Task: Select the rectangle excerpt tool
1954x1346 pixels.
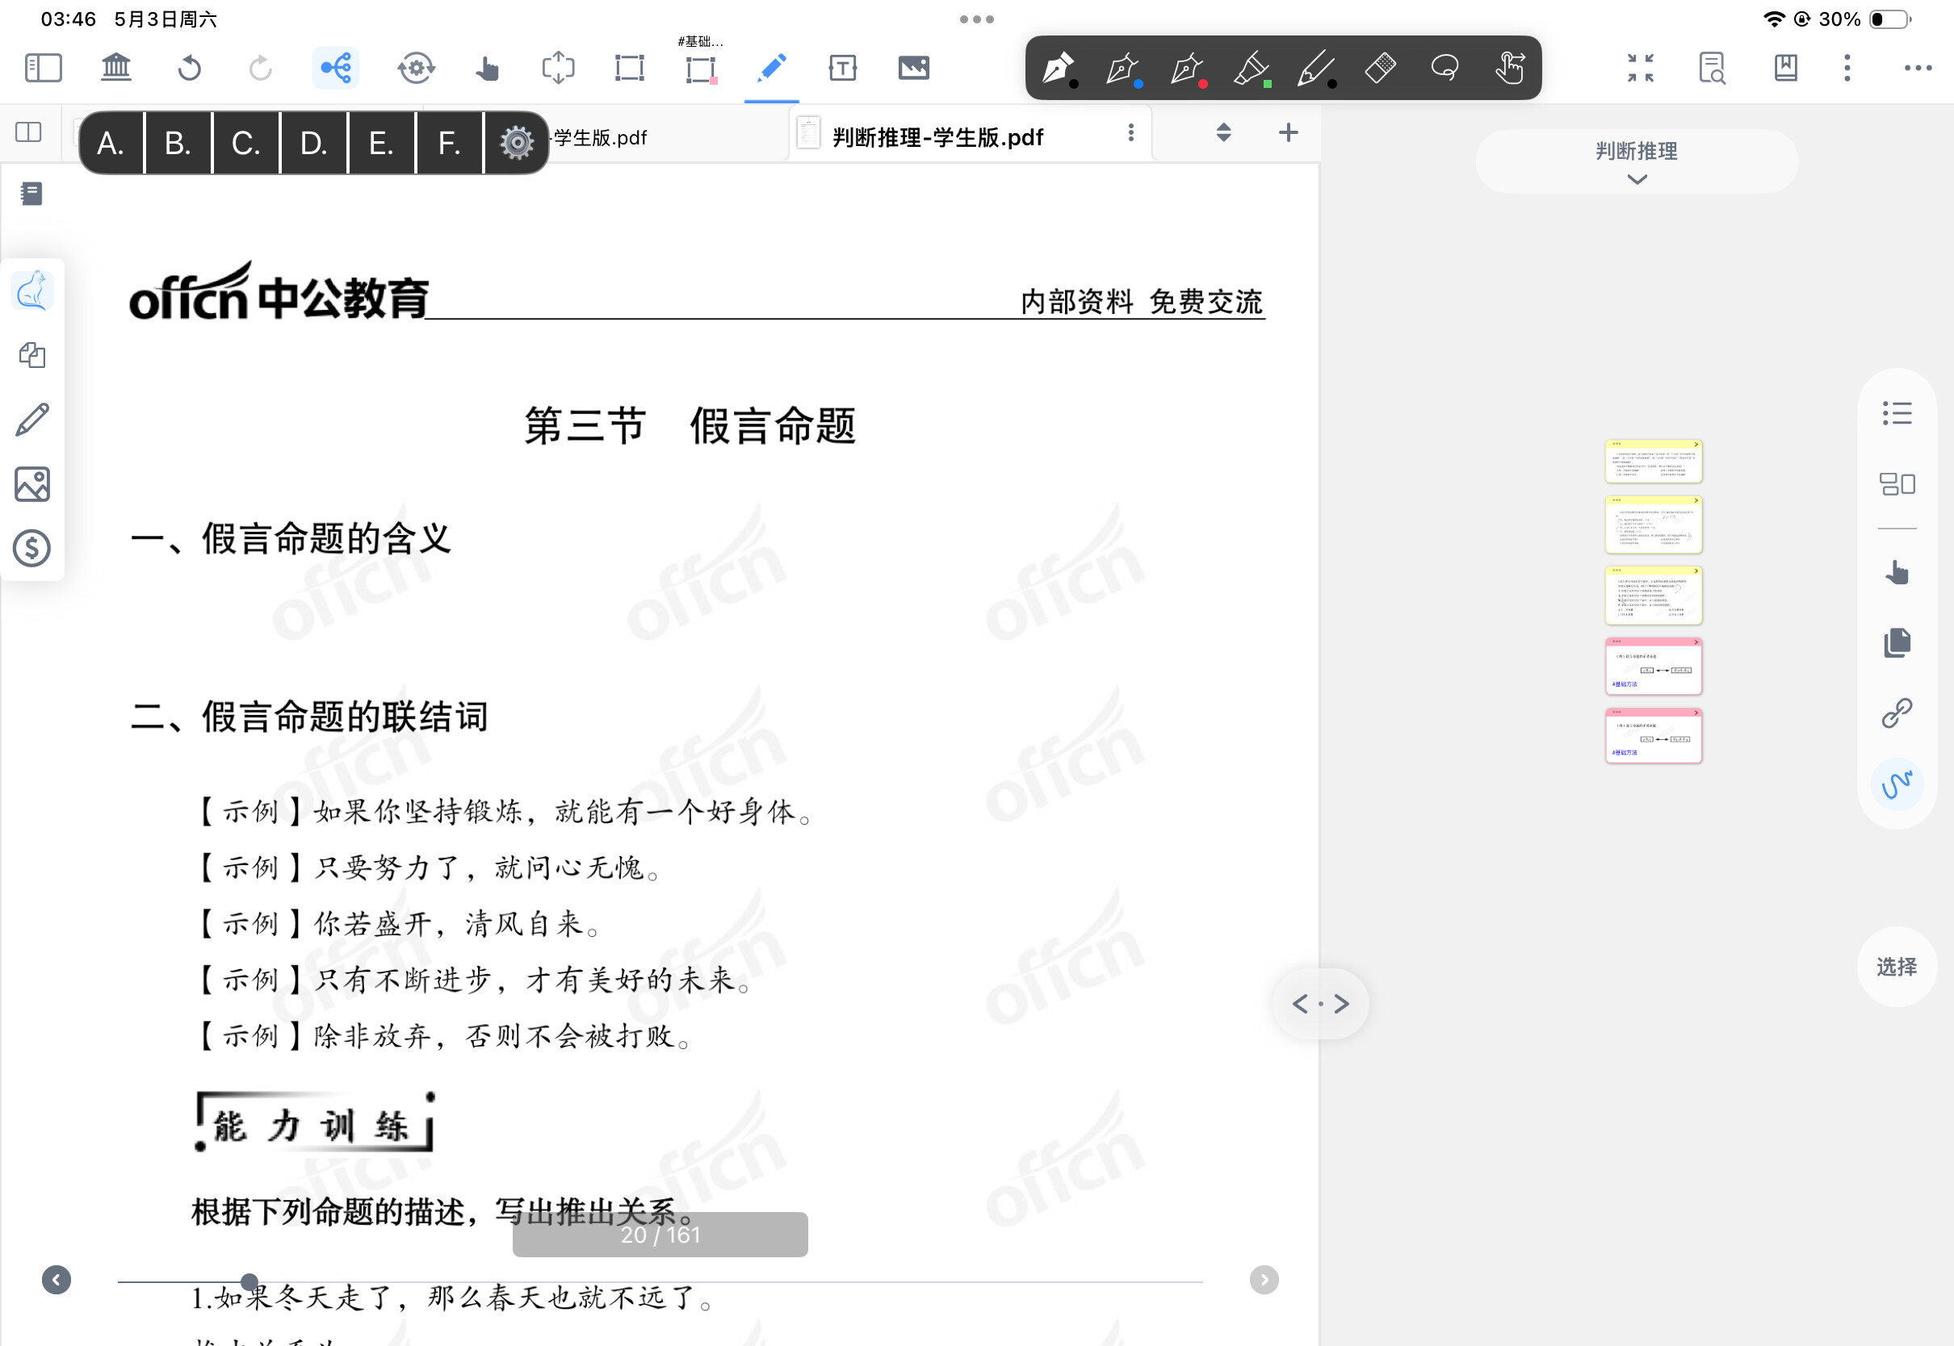Action: point(629,68)
